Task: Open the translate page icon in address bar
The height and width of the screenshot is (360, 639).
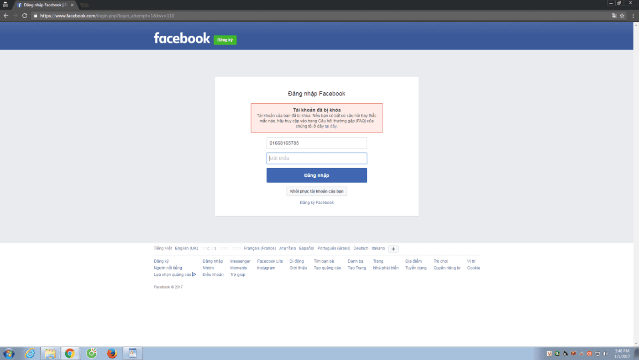Action: 614,16
